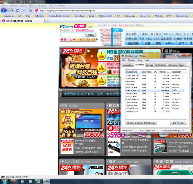Image resolution: width=193 pixels, height=184 pixels.
Task: Open Windows Explorer from the taskbar
Action: coord(22,181)
